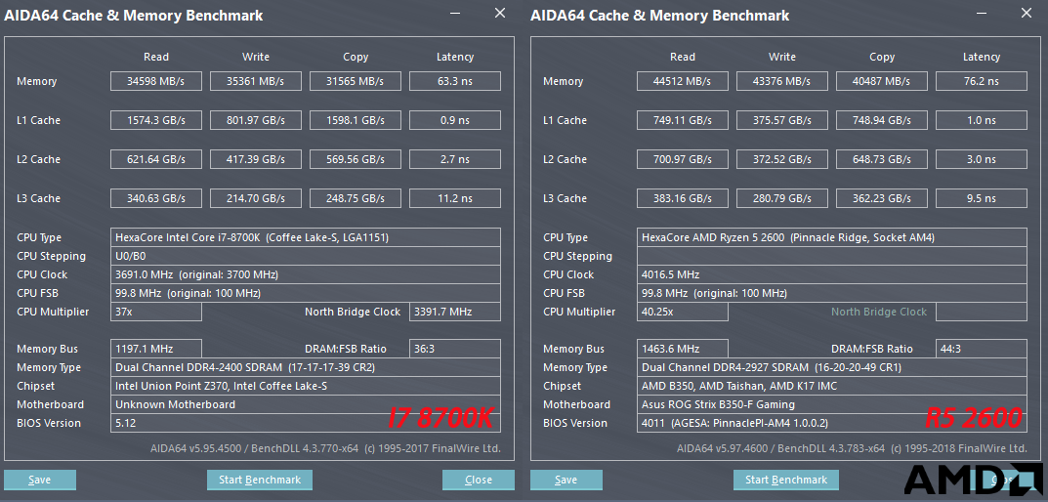Viewport: 1048px width, 502px height.
Task: Click the L2 copy value 648.73 GB/s
Action: click(x=882, y=159)
